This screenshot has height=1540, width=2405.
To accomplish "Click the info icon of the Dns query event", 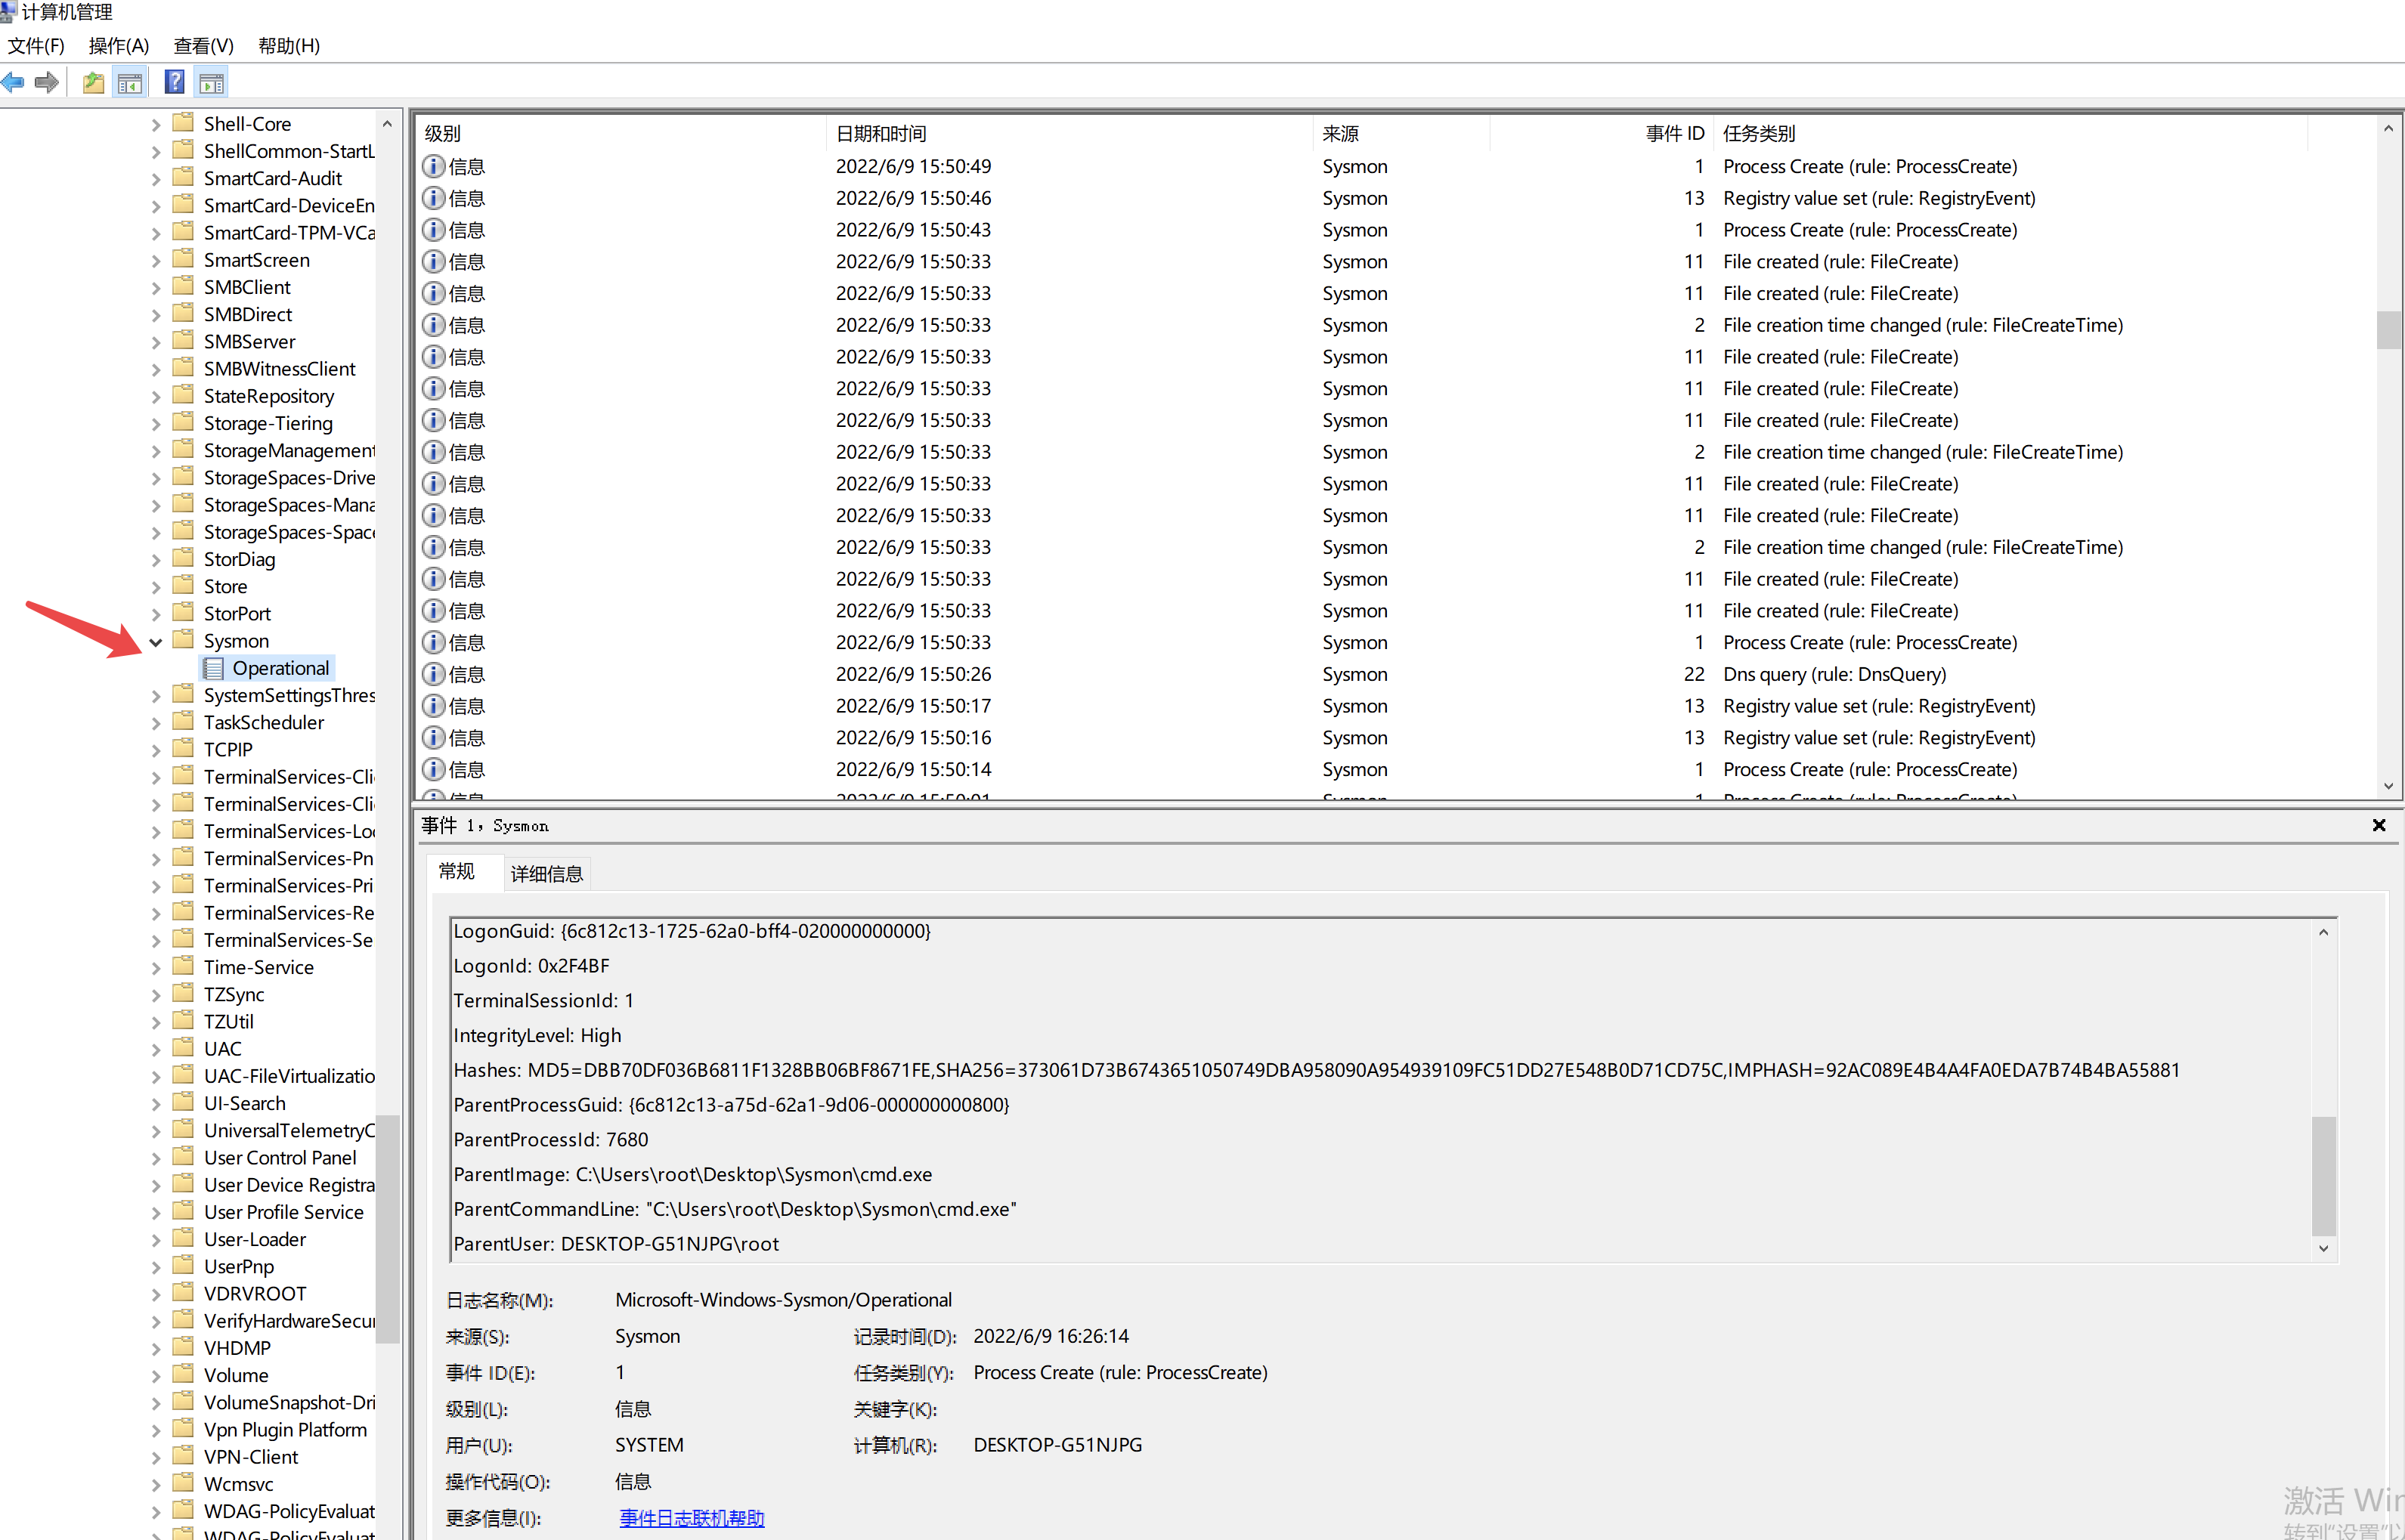I will 433,674.
